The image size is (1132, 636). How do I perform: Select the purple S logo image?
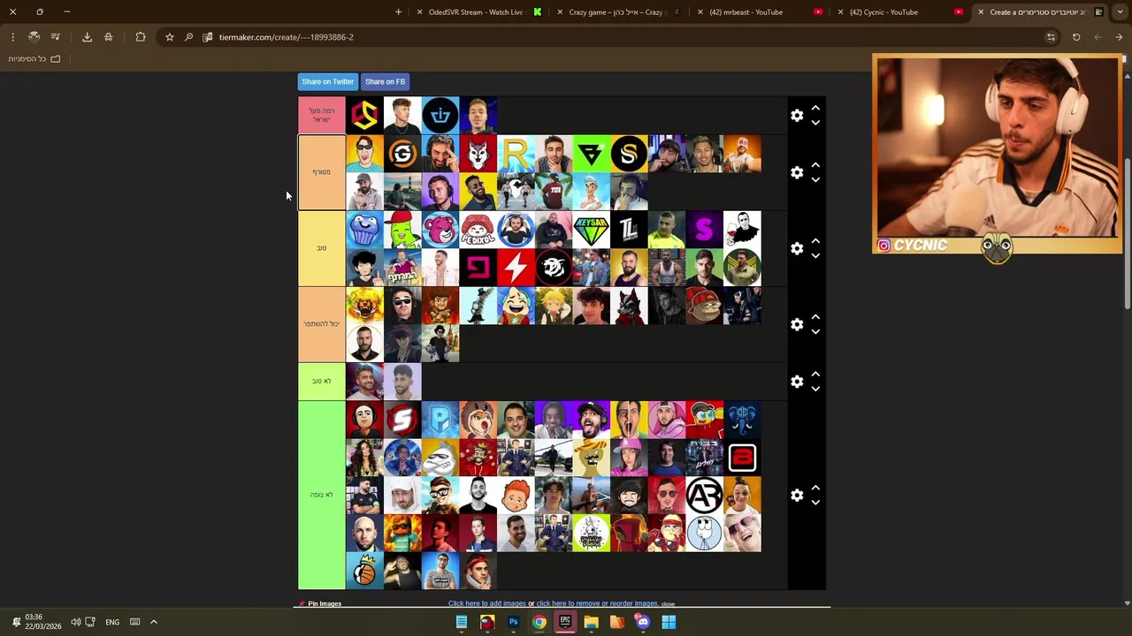(705, 230)
